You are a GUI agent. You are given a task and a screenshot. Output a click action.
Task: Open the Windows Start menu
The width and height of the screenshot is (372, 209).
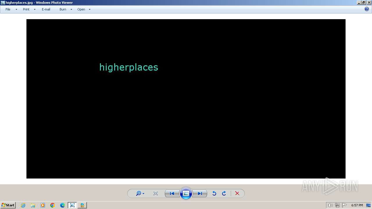click(8, 205)
